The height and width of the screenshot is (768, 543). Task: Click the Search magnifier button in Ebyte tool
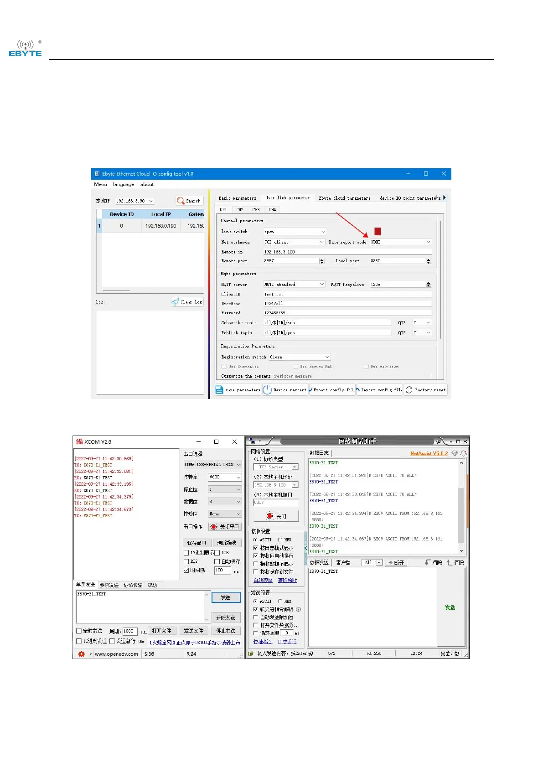189,201
